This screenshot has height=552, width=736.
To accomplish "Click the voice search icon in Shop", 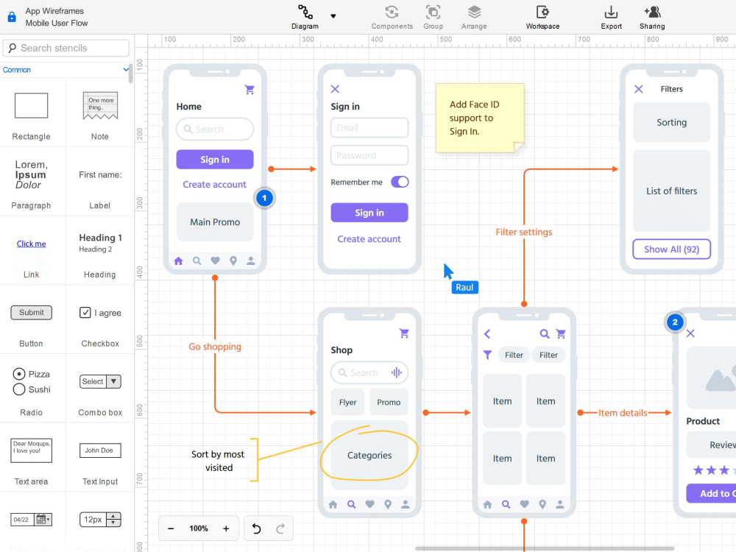I will tap(397, 372).
